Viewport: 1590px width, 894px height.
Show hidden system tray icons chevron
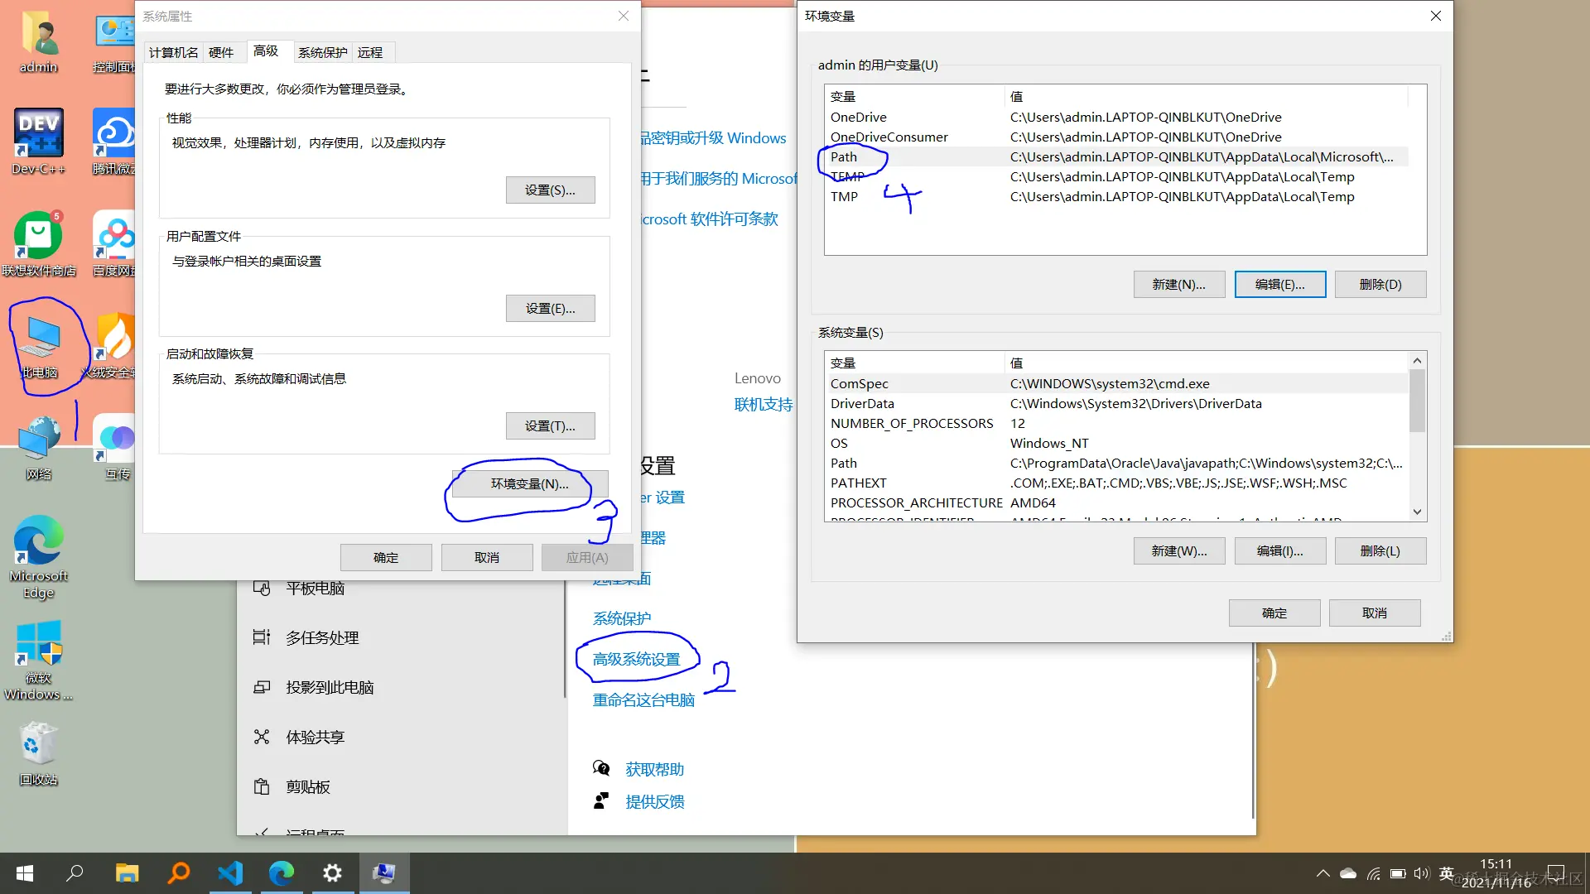tap(1323, 873)
